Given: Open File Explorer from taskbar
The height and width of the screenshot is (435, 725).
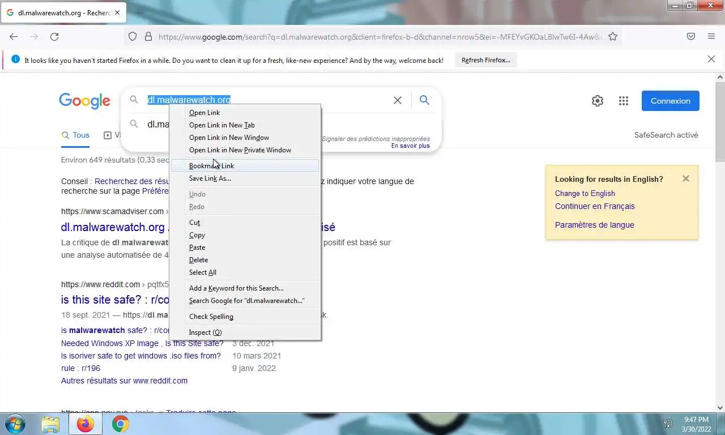Looking at the screenshot, I should click(50, 424).
